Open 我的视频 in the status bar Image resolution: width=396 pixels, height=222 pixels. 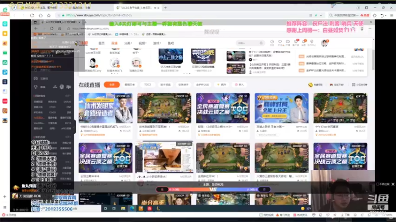[x=267, y=215]
